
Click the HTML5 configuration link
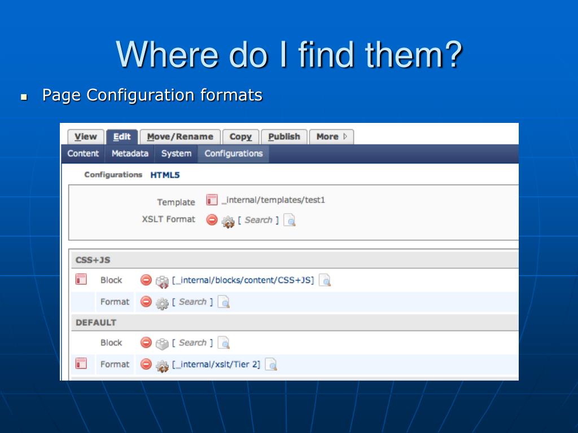click(165, 175)
